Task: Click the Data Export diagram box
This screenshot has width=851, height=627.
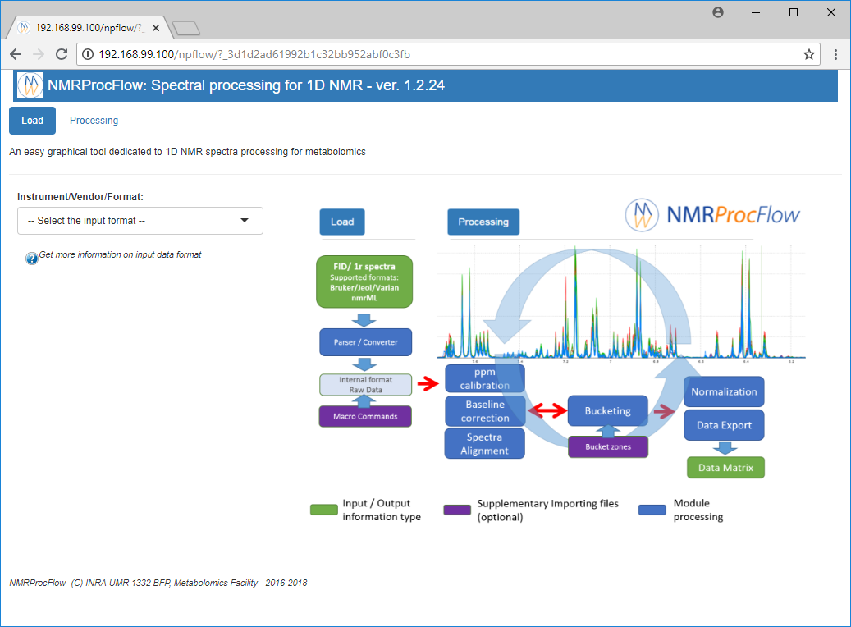Action: [724, 425]
